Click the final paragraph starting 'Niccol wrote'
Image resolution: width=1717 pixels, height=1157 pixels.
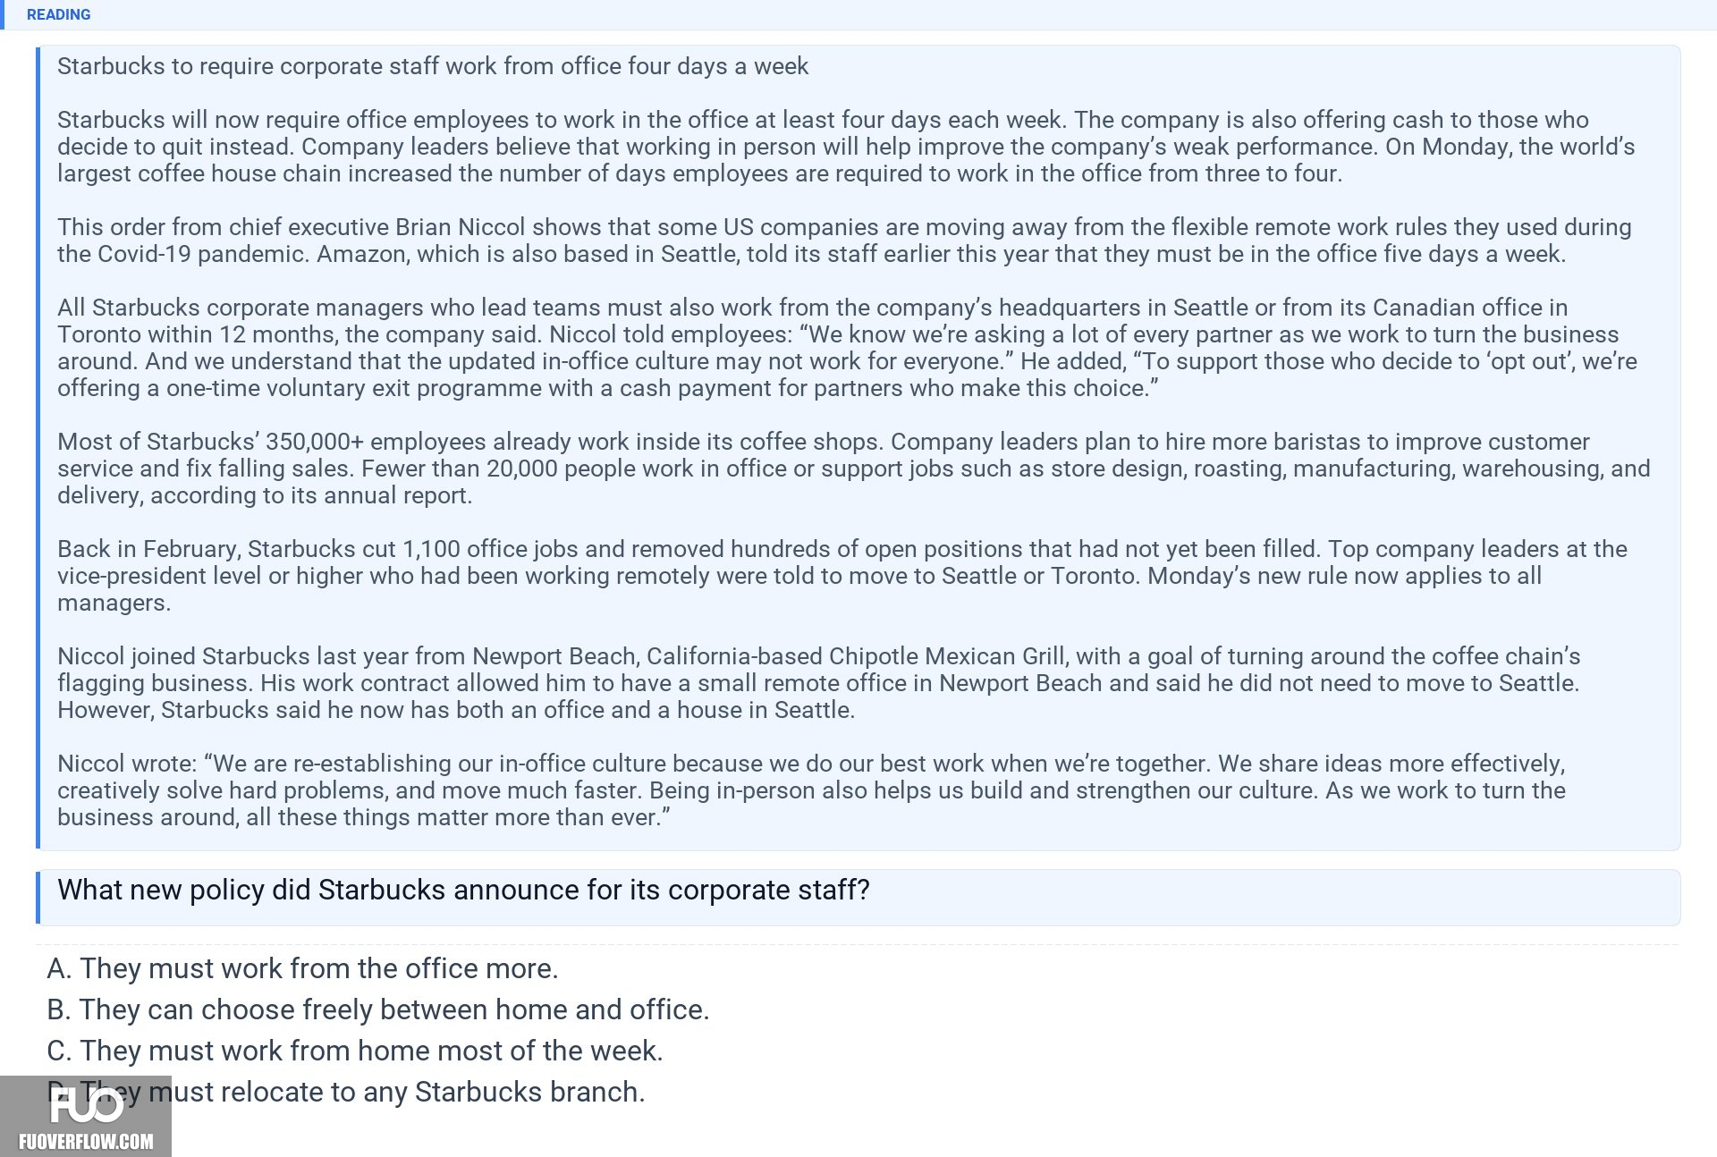coord(811,790)
